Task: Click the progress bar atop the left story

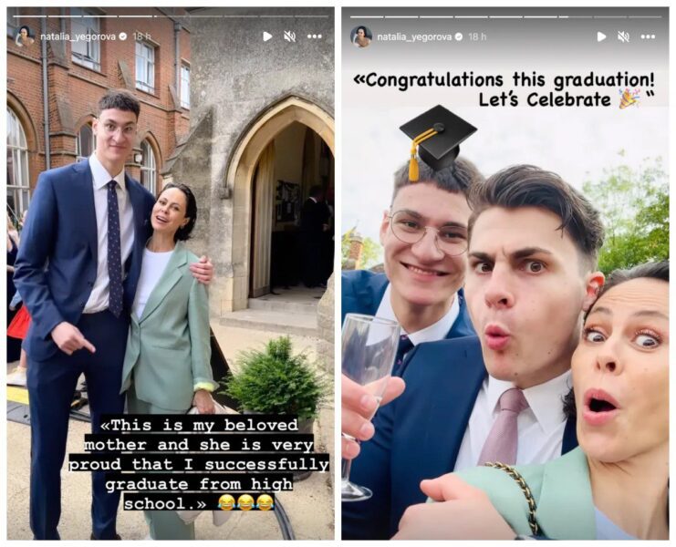Action: (171, 15)
